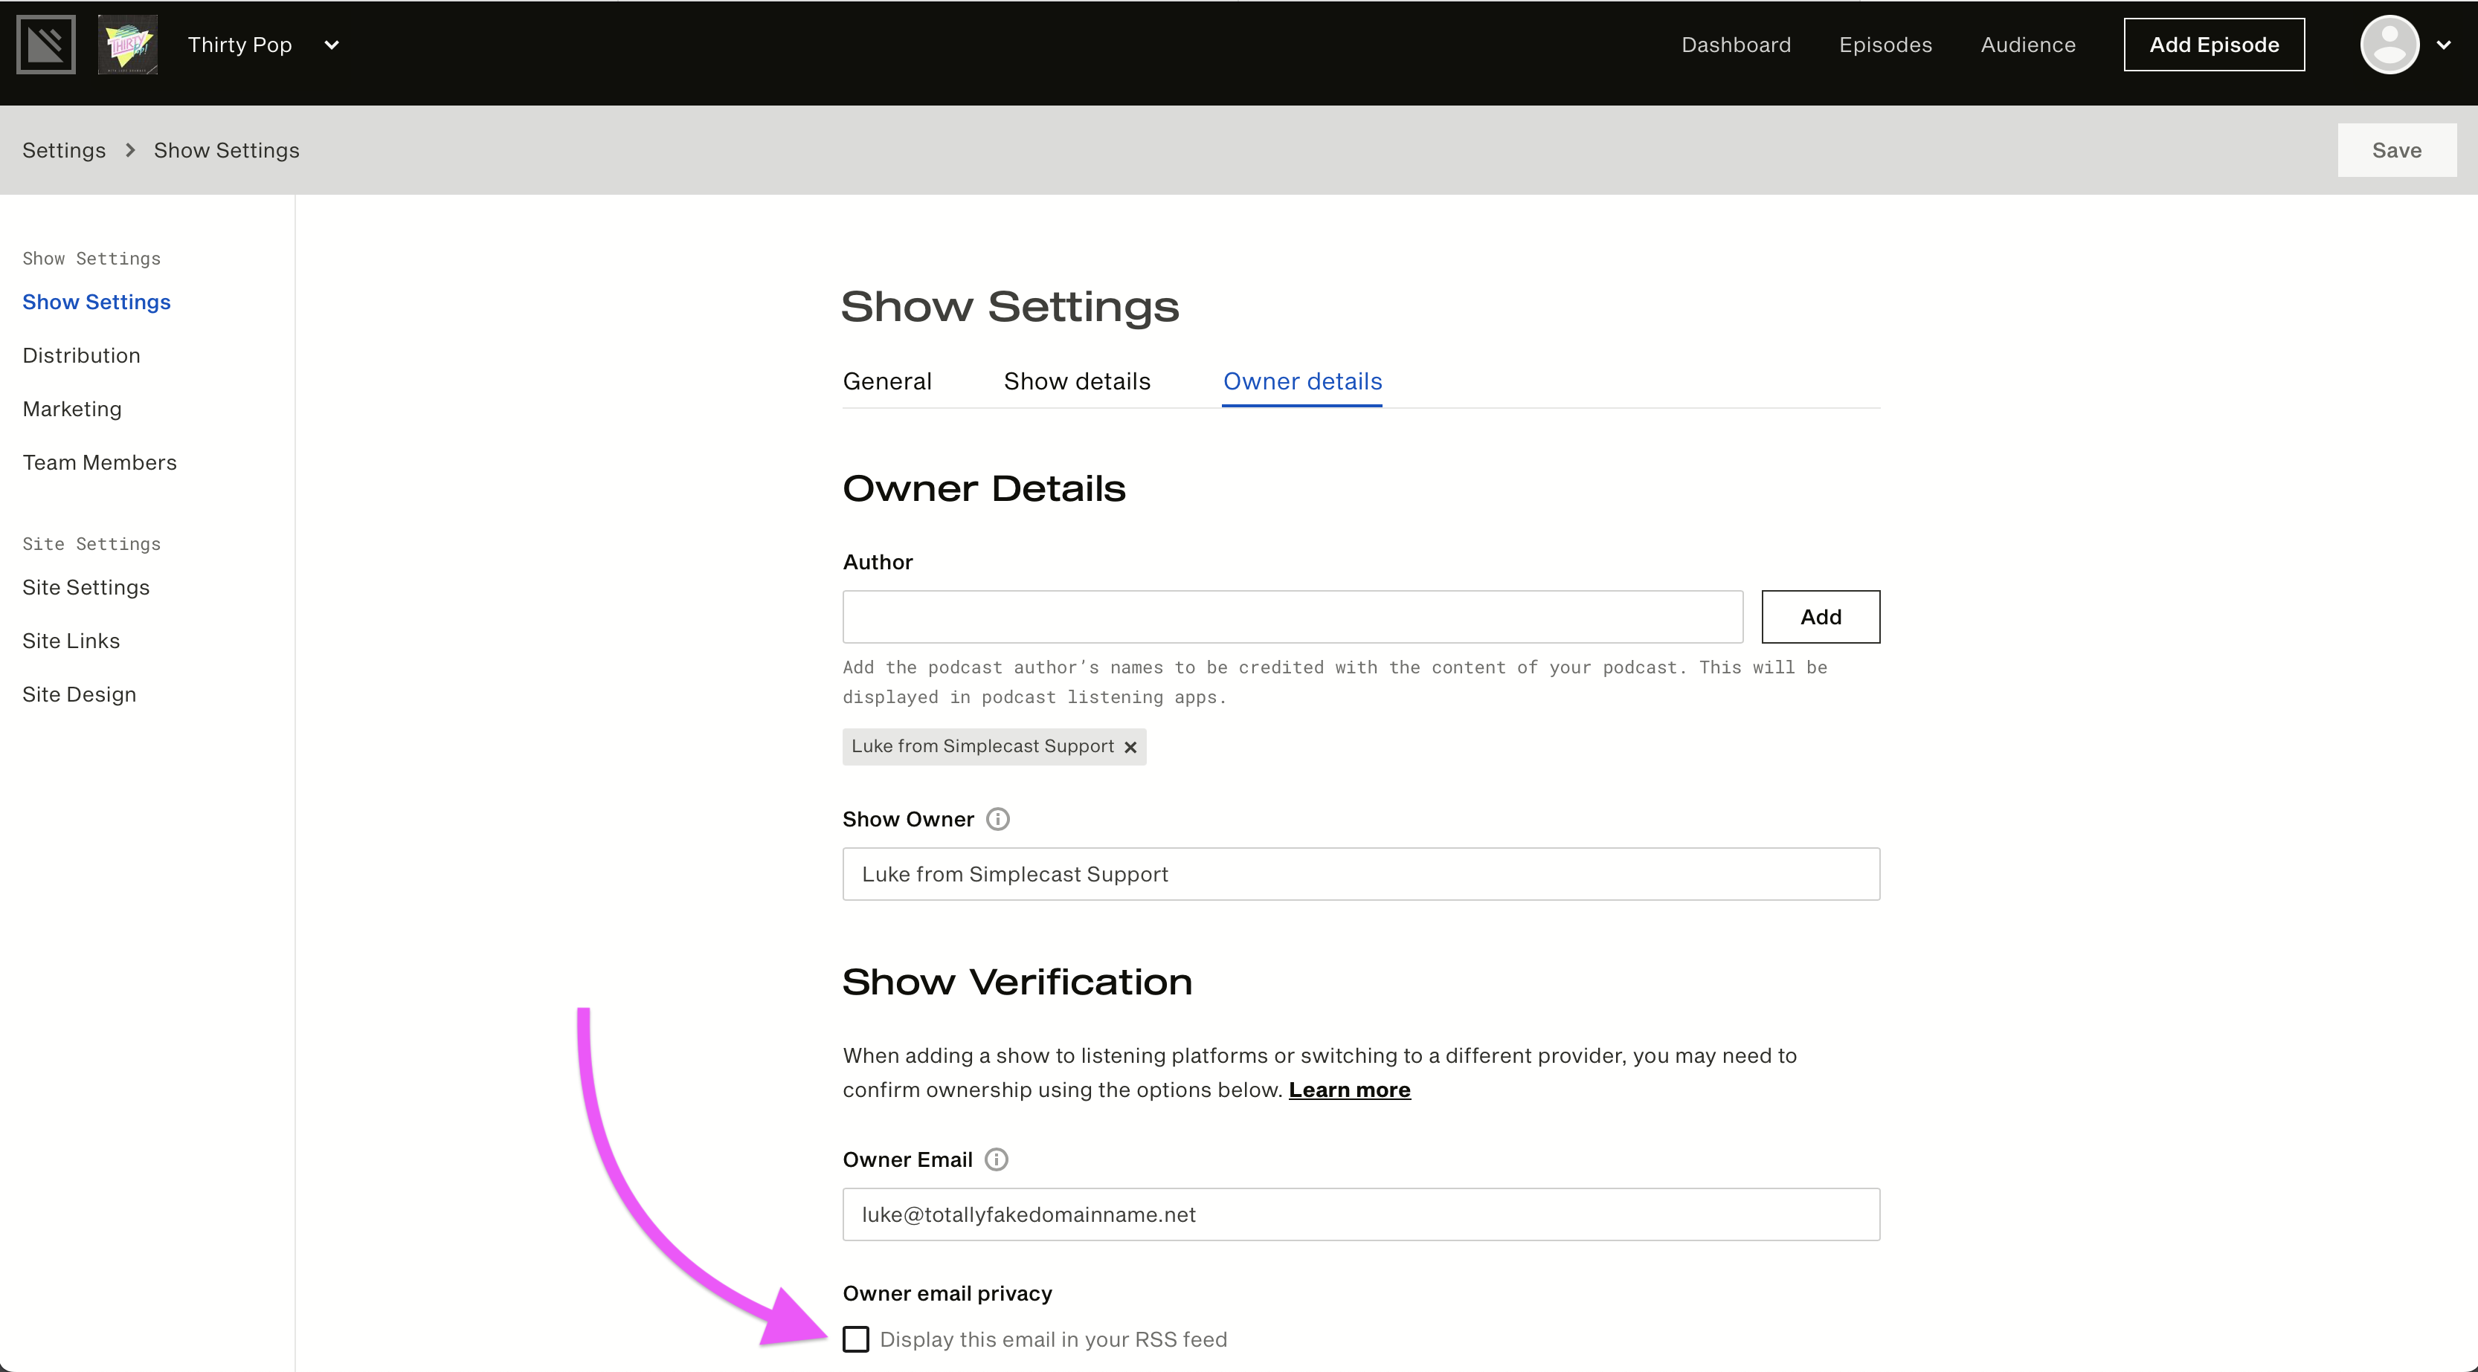Select the Owner details tab
Image resolution: width=2478 pixels, height=1372 pixels.
(1302, 382)
